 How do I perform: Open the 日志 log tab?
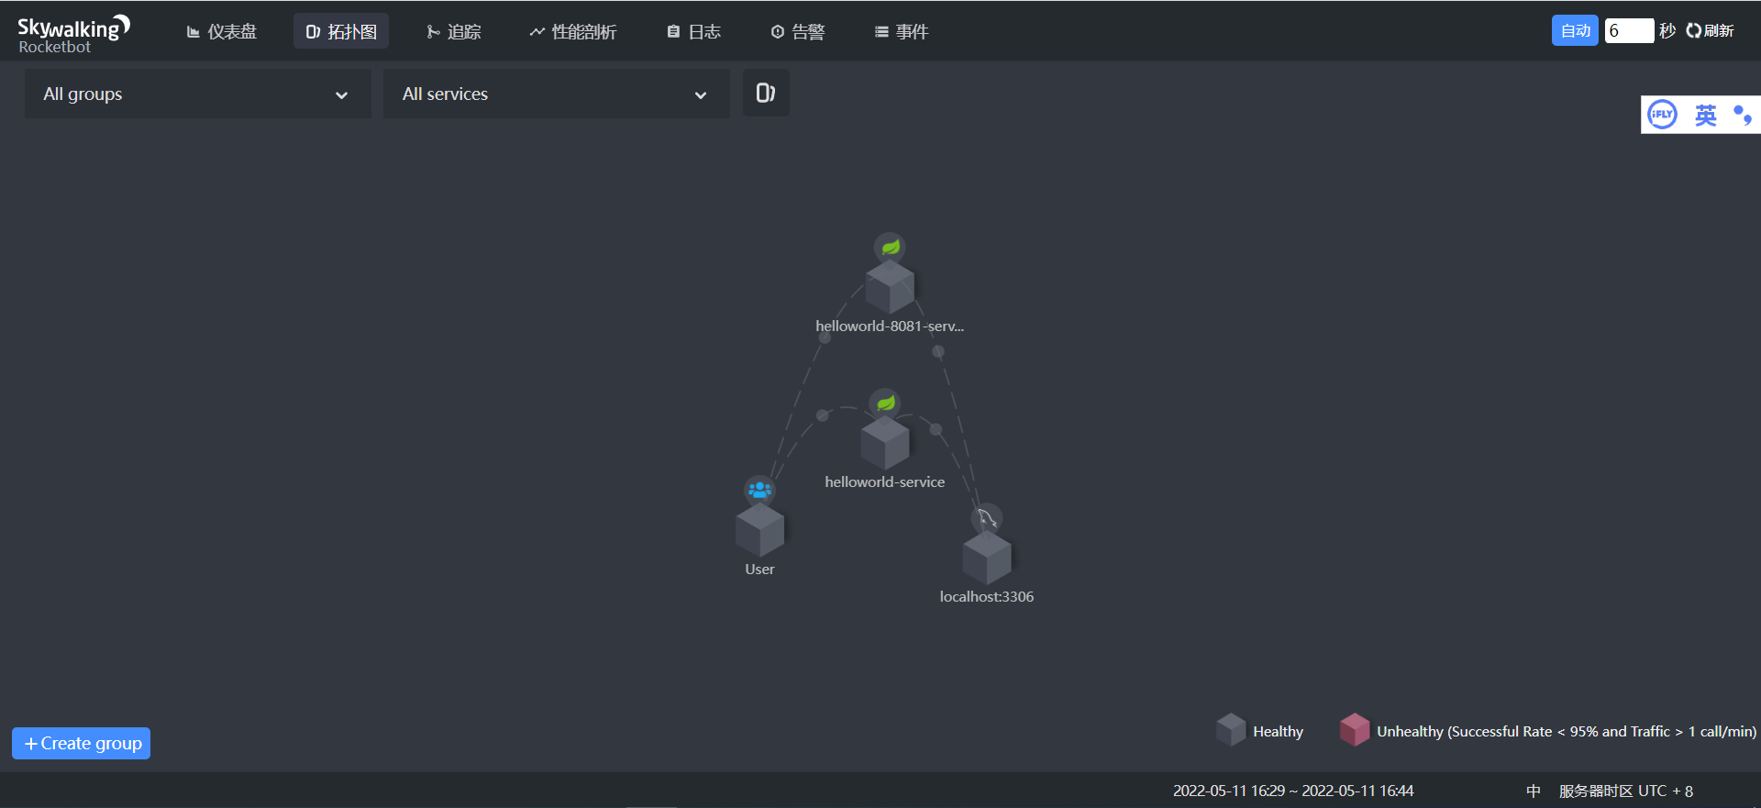(693, 31)
